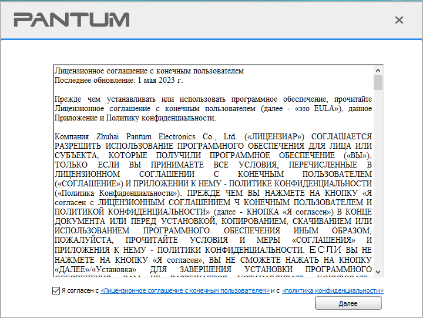Click the license text scrollbar thumb
Image resolution: width=423 pixels, height=318 pixels.
tap(378, 82)
